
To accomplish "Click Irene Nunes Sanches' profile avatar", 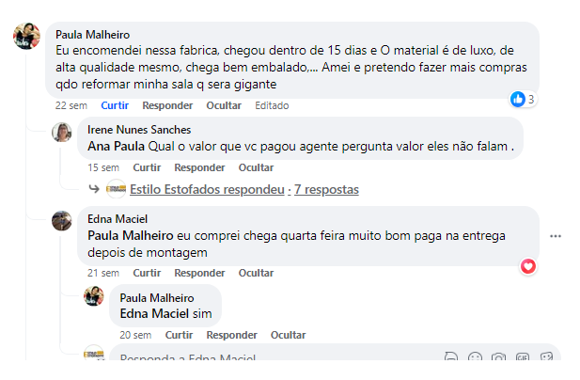I will (x=62, y=133).
